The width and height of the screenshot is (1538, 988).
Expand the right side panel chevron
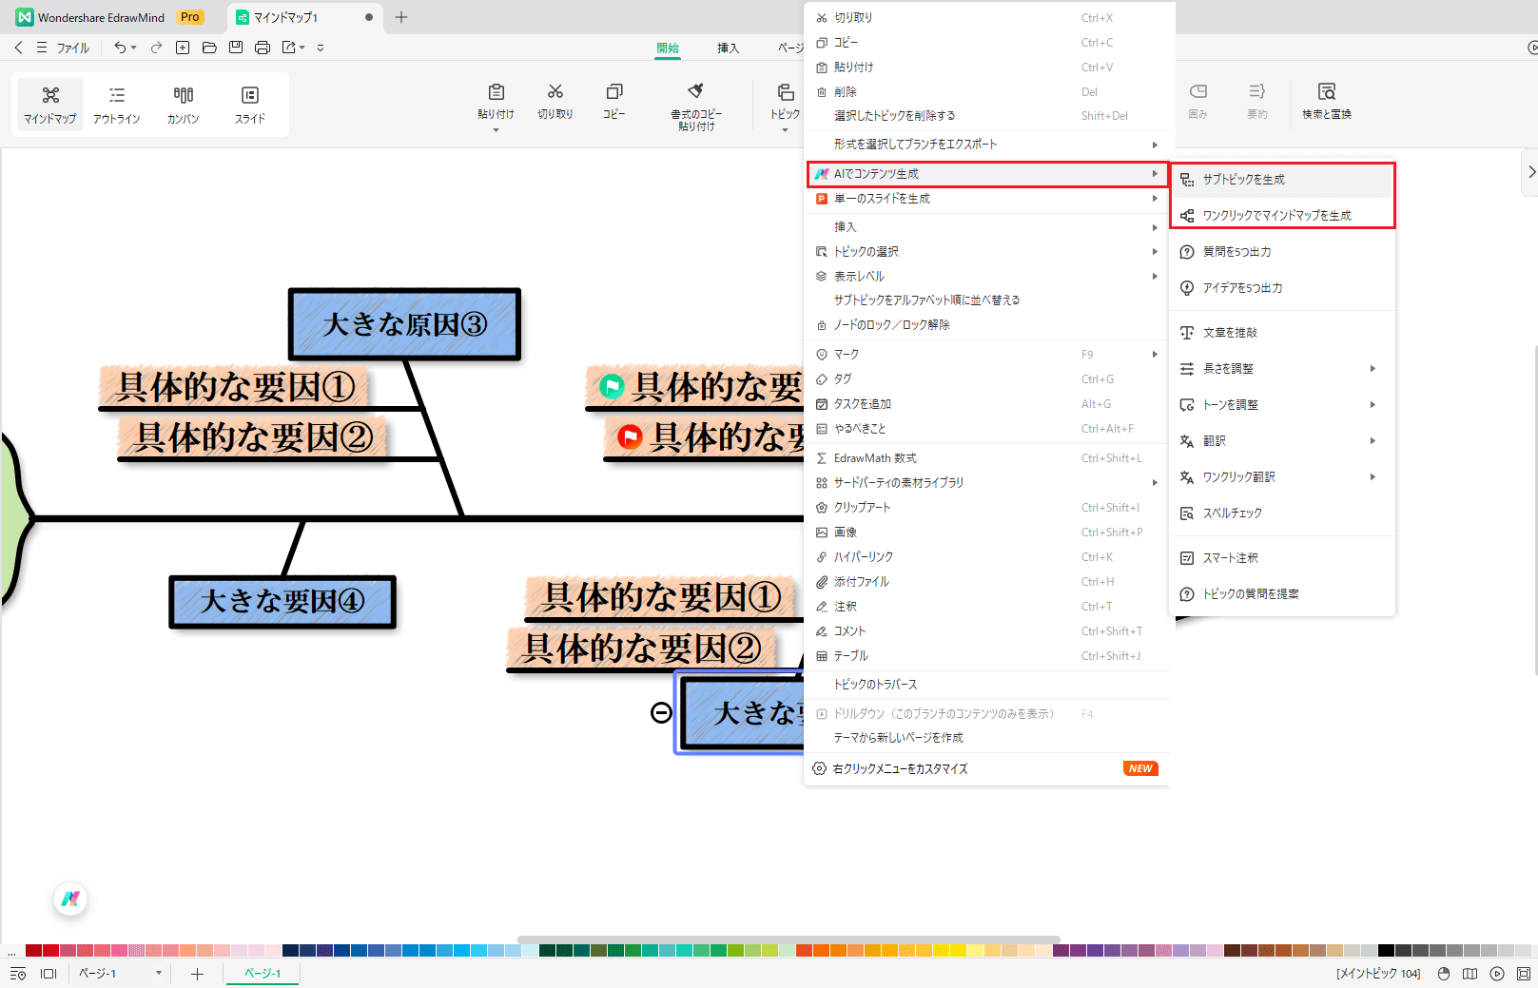(1531, 172)
